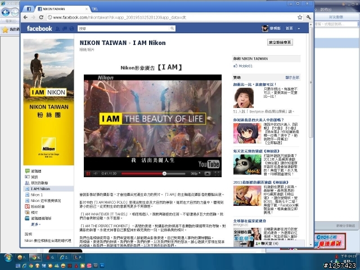Click the address bar URL
Viewport: 360px width, 270px height.
[119, 17]
